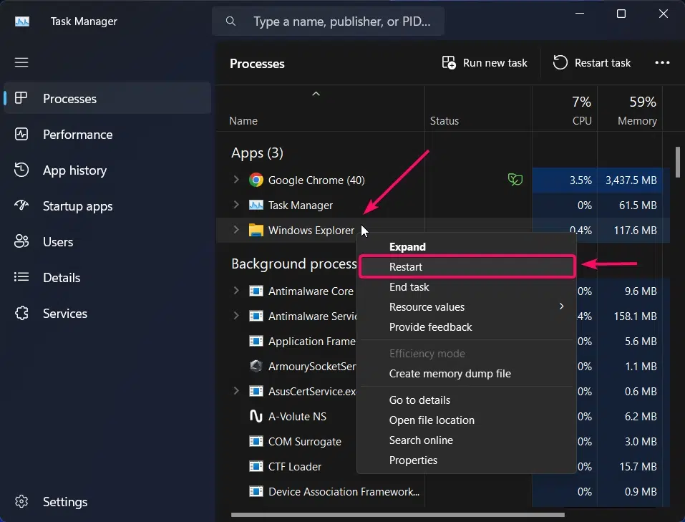This screenshot has width=685, height=522.
Task: Open the hamburger navigation menu
Action: (x=21, y=62)
